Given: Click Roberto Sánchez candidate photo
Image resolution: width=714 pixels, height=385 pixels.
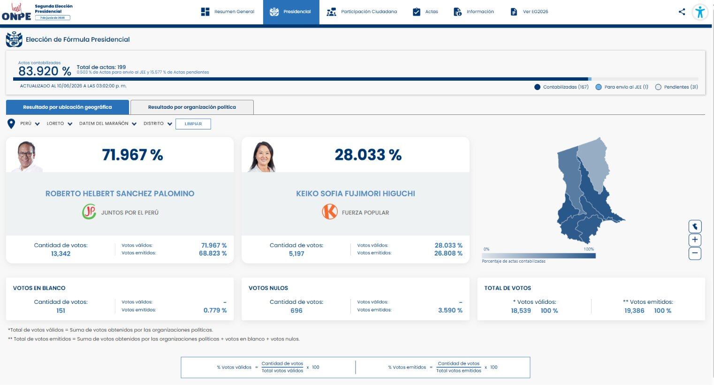Looking at the screenshot, I should click(x=27, y=157).
